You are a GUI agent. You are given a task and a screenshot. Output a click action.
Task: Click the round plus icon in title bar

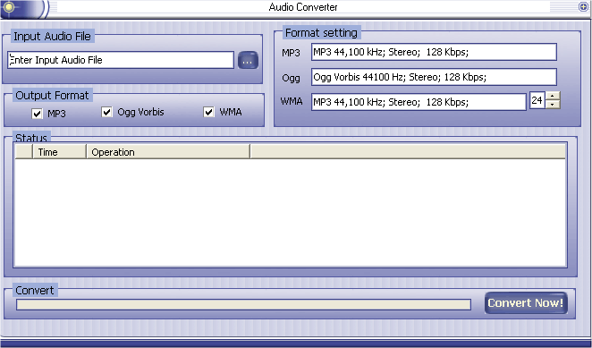coord(583,6)
